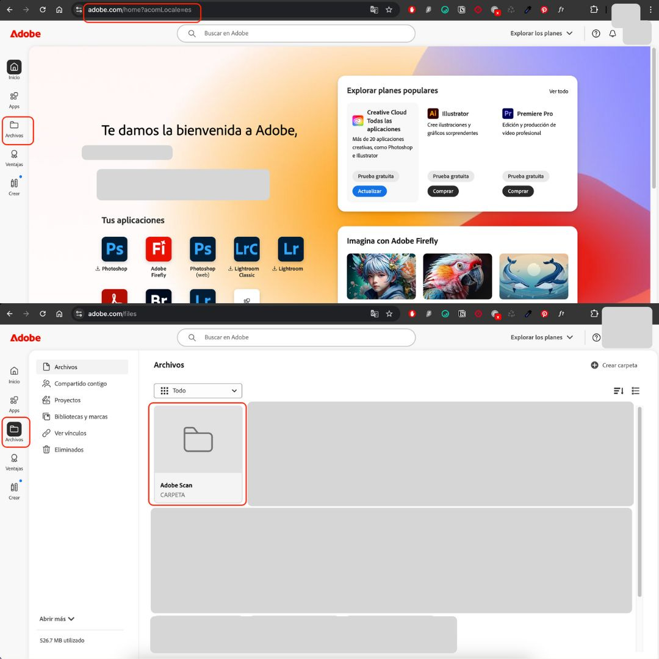Screen dimensions: 659x659
Task: Go back in the adobe.com/home window
Action: click(x=10, y=9)
